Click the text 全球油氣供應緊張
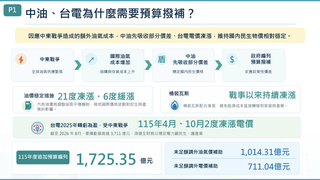This screenshot has width=320, height=180. [47, 72]
